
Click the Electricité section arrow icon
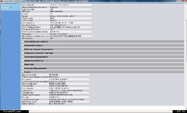[23, 64]
